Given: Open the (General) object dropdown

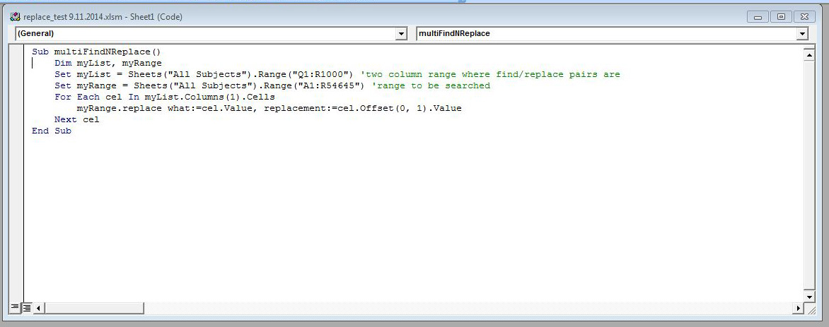Looking at the screenshot, I should (x=402, y=34).
